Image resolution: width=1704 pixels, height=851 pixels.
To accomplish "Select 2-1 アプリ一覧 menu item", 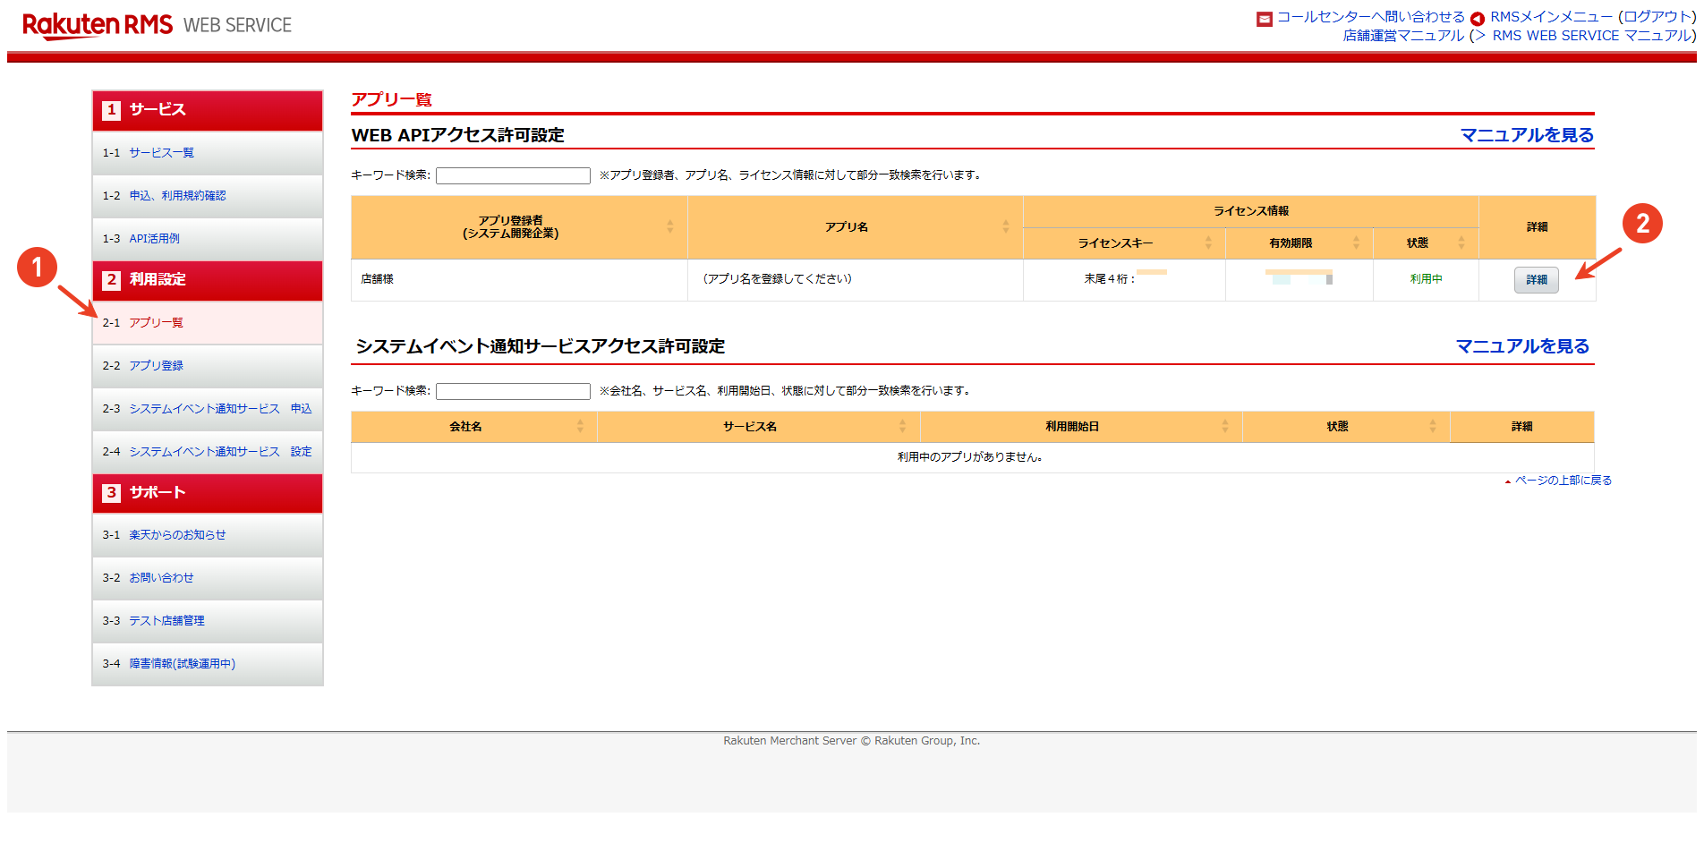I will pyautogui.click(x=208, y=323).
